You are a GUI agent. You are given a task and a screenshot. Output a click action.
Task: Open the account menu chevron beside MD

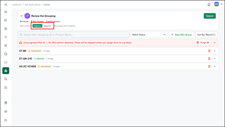(221, 4)
